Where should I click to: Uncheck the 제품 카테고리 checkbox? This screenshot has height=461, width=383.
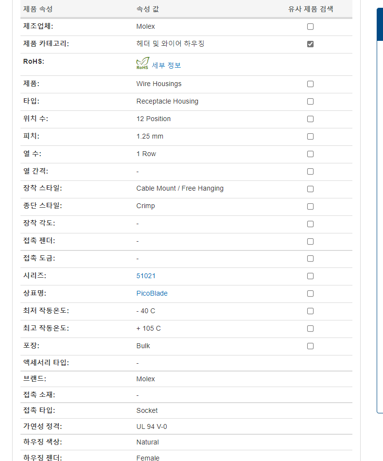click(x=310, y=44)
